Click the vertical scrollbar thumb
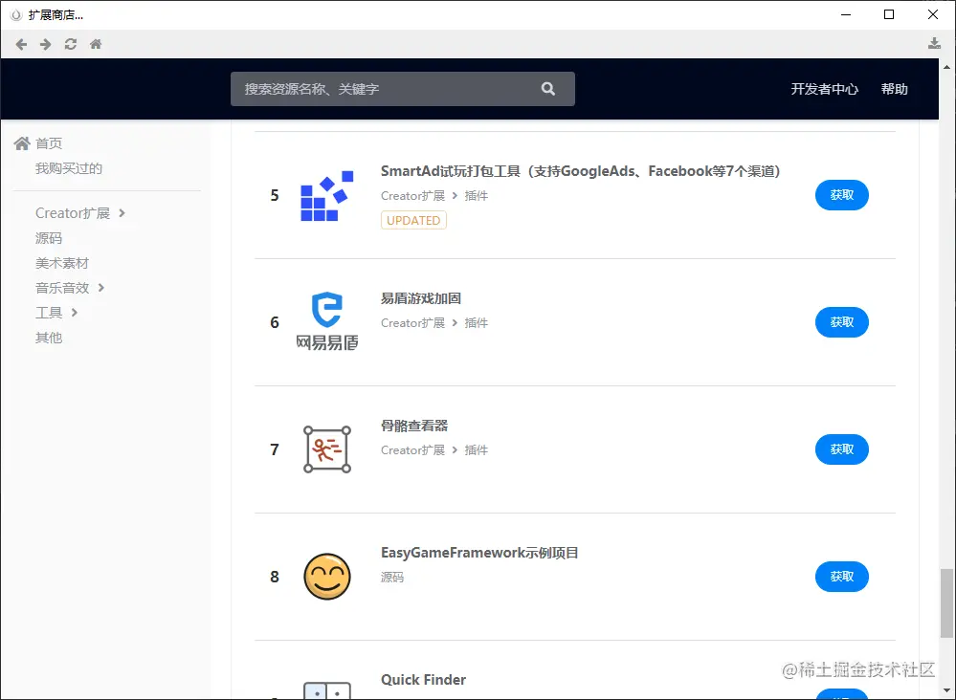Image resolution: width=956 pixels, height=700 pixels. point(946,603)
